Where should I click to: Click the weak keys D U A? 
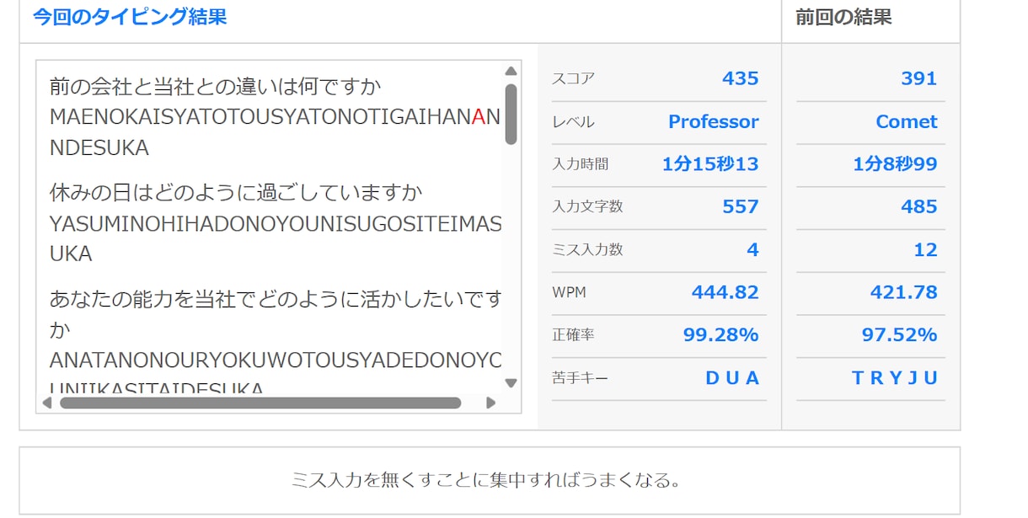[732, 378]
